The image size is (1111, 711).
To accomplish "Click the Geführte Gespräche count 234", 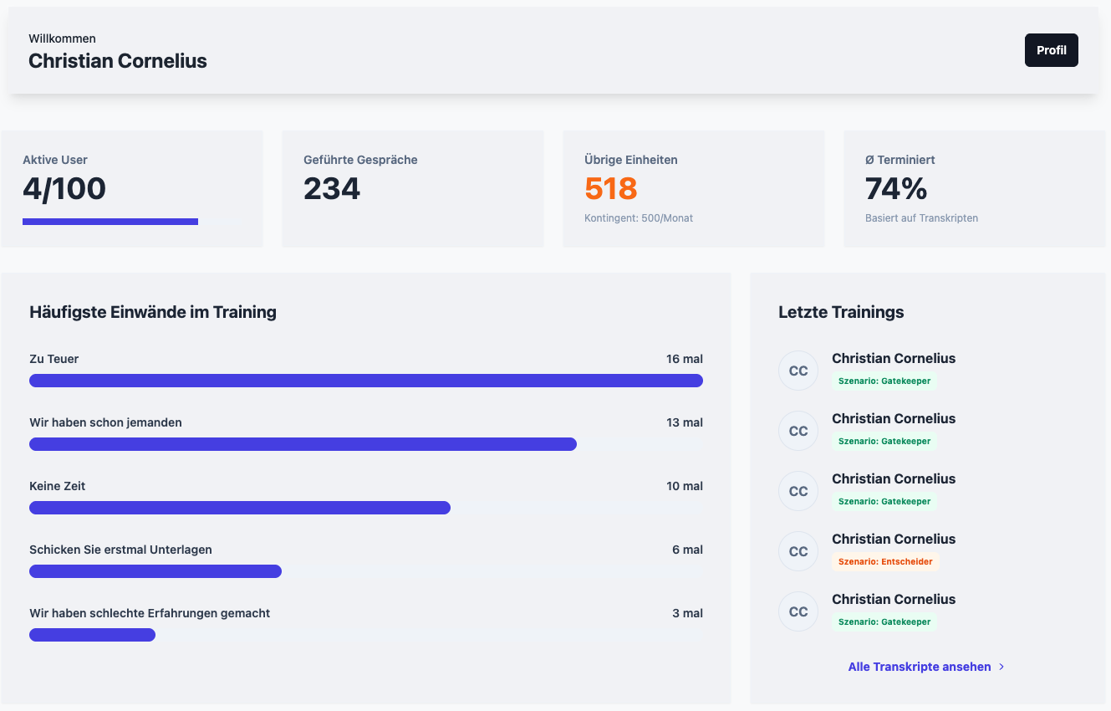I will point(332,188).
